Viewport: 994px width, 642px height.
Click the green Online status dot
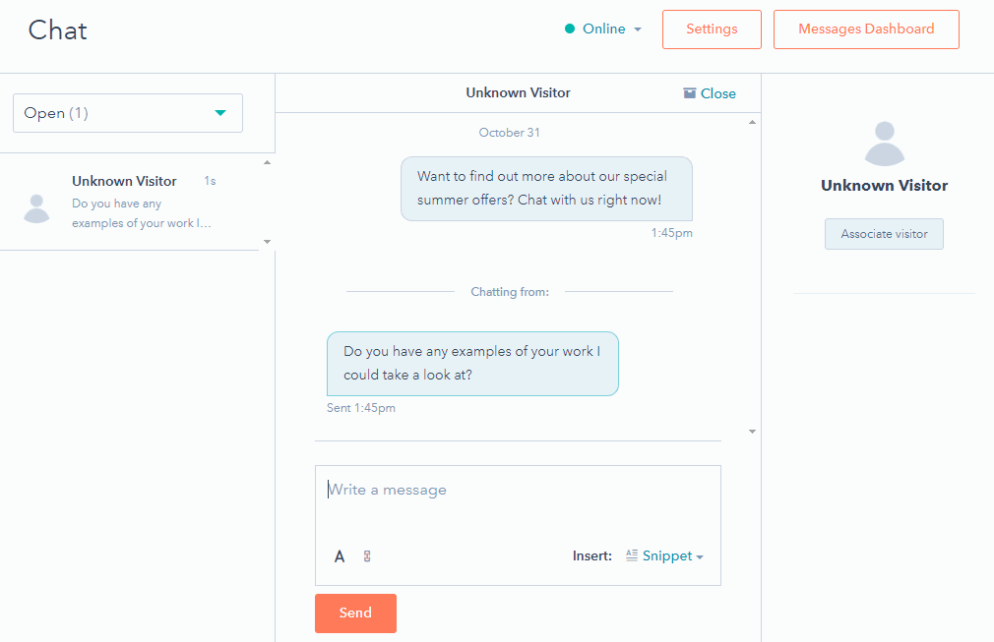[570, 29]
